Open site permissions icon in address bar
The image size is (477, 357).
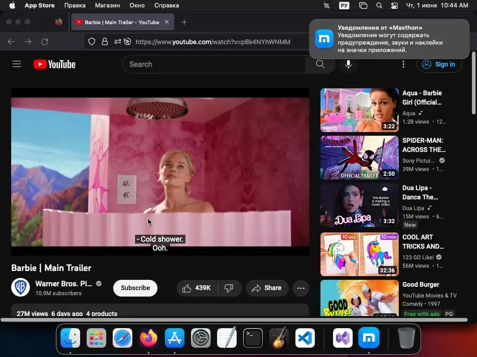point(118,41)
